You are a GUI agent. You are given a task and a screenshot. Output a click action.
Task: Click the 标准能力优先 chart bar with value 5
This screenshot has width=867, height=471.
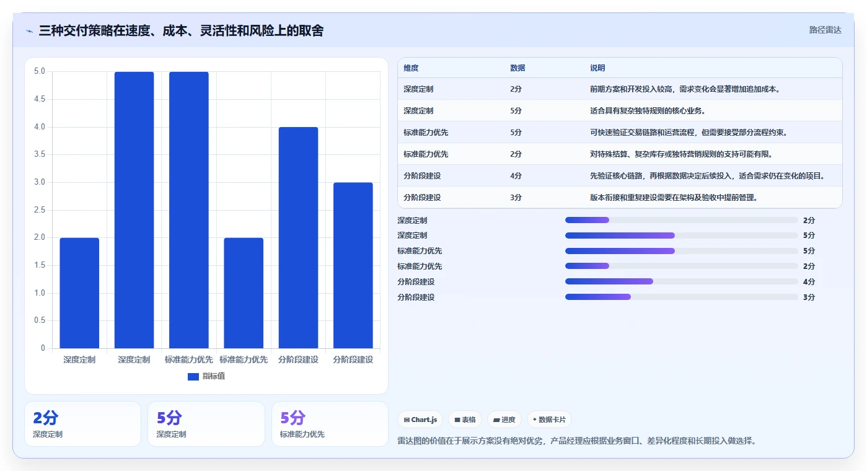click(x=189, y=210)
